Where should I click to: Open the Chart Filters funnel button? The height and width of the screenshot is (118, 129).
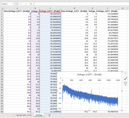(x=125, y=83)
